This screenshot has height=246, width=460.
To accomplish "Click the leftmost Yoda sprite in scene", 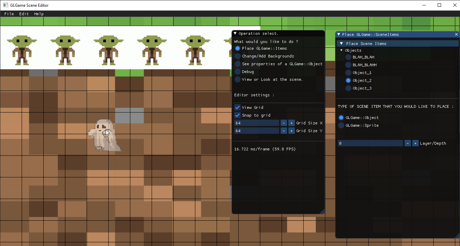I will coord(22,50).
